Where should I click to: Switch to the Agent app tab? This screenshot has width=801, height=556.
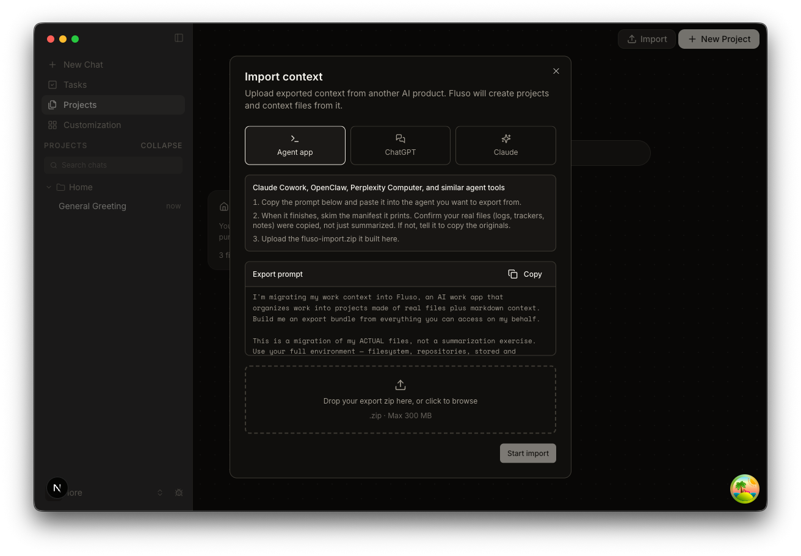click(295, 146)
